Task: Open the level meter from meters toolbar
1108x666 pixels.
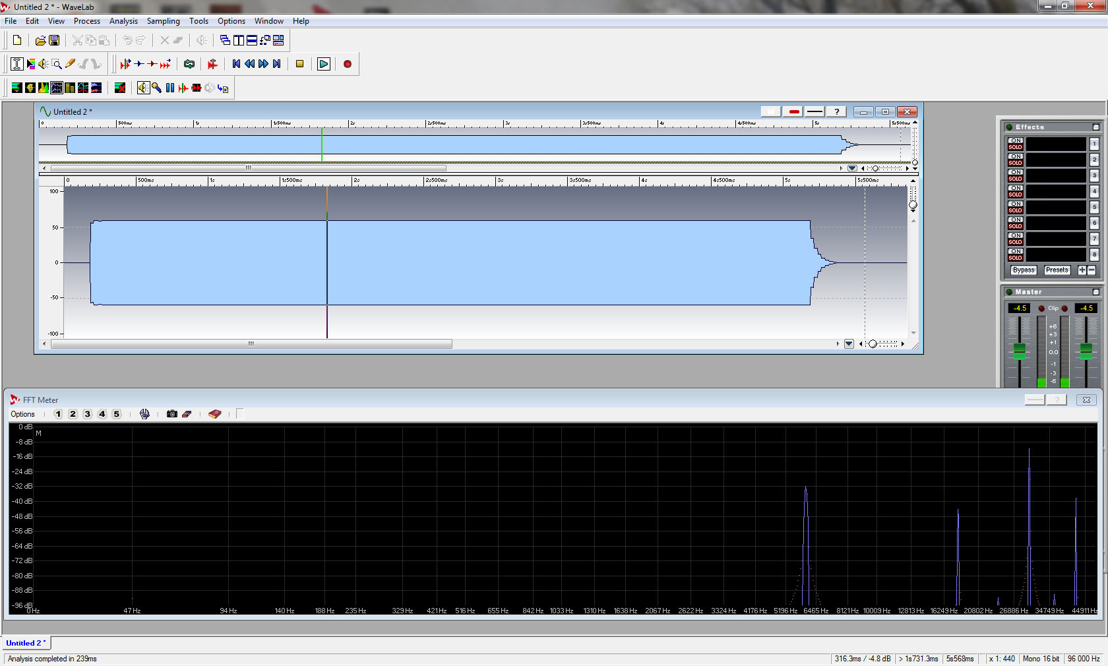Action: (x=17, y=88)
